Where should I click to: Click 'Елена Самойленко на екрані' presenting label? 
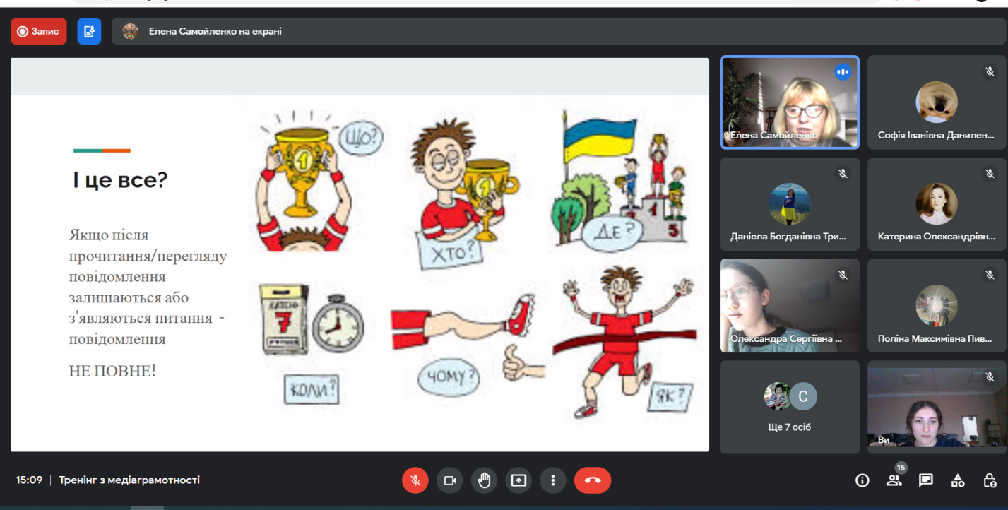pyautogui.click(x=215, y=31)
